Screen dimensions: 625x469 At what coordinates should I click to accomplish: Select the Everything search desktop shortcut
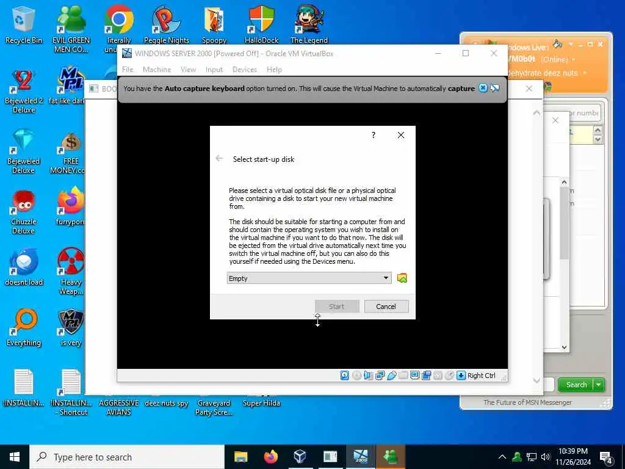point(24,328)
